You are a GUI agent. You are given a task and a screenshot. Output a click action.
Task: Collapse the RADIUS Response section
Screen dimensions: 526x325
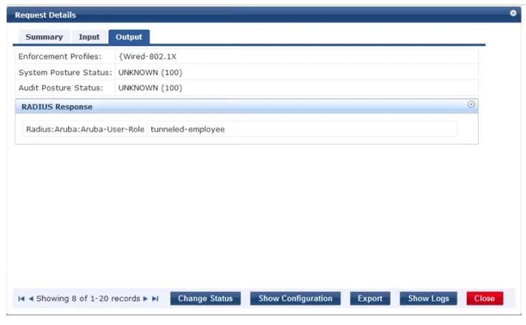[x=471, y=104]
